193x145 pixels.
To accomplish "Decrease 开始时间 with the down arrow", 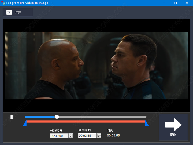I will click(71, 137).
